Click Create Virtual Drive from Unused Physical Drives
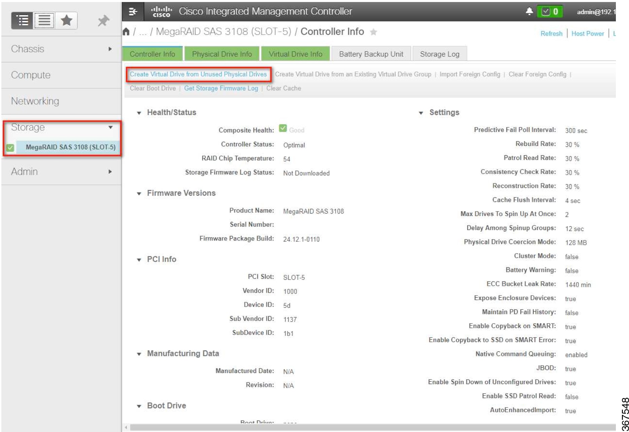The image size is (629, 432). (198, 74)
